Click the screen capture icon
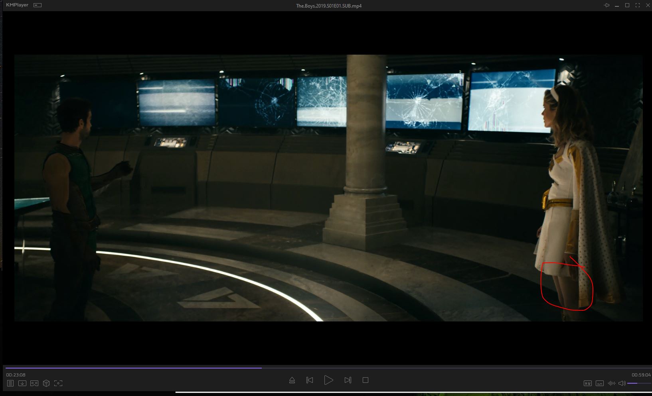This screenshot has height=396, width=652. point(58,383)
